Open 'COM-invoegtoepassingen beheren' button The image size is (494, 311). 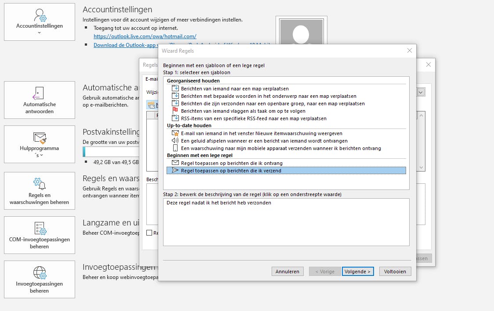coord(40,235)
